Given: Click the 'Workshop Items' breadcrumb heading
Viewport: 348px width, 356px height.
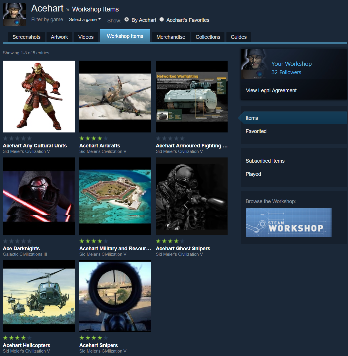Looking at the screenshot, I should pos(95,9).
